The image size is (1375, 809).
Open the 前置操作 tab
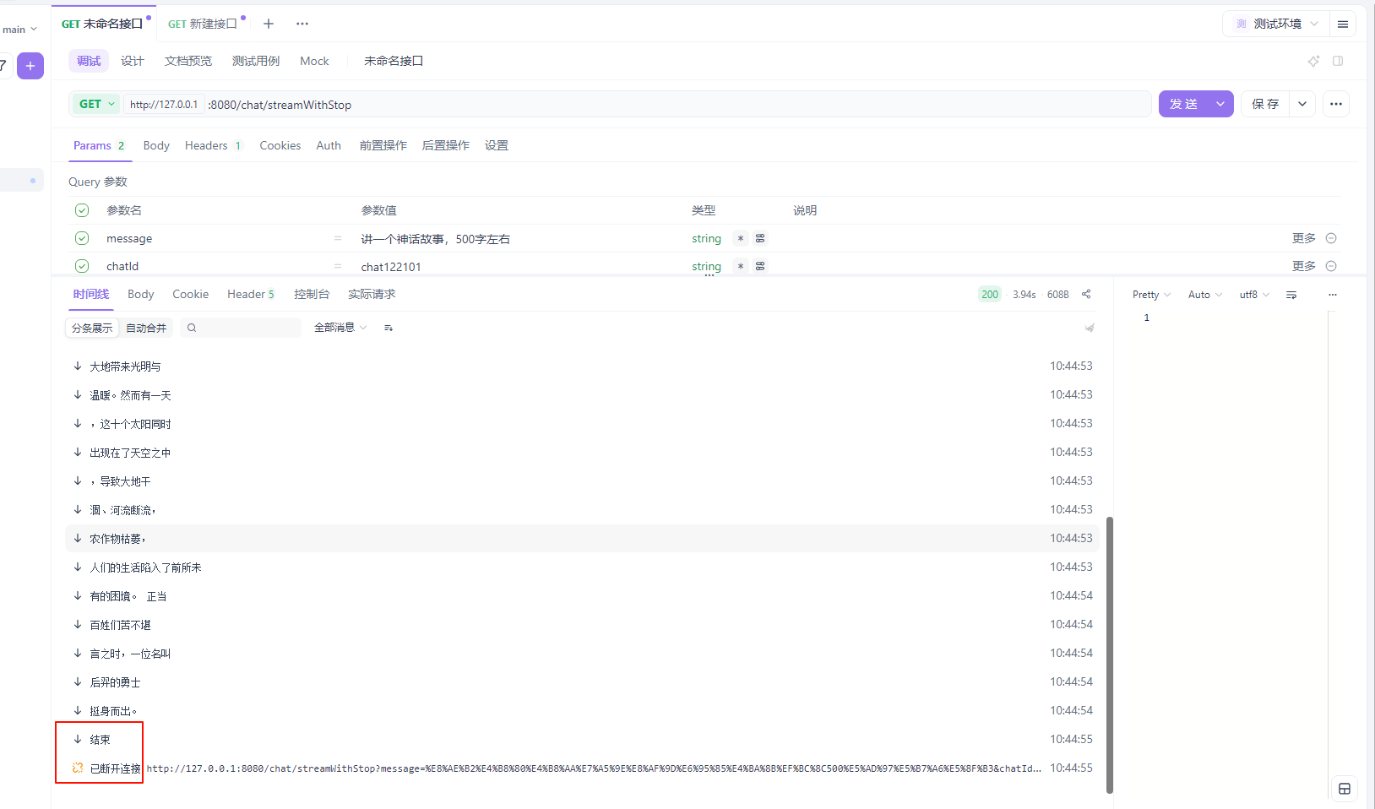pos(383,145)
